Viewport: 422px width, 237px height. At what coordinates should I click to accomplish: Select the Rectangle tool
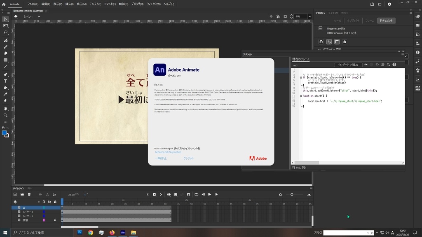pyautogui.click(x=5, y=60)
